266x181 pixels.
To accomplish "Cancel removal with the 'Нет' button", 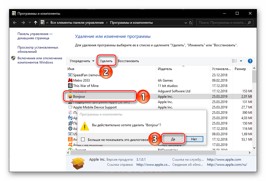I will pyautogui.click(x=194, y=139).
